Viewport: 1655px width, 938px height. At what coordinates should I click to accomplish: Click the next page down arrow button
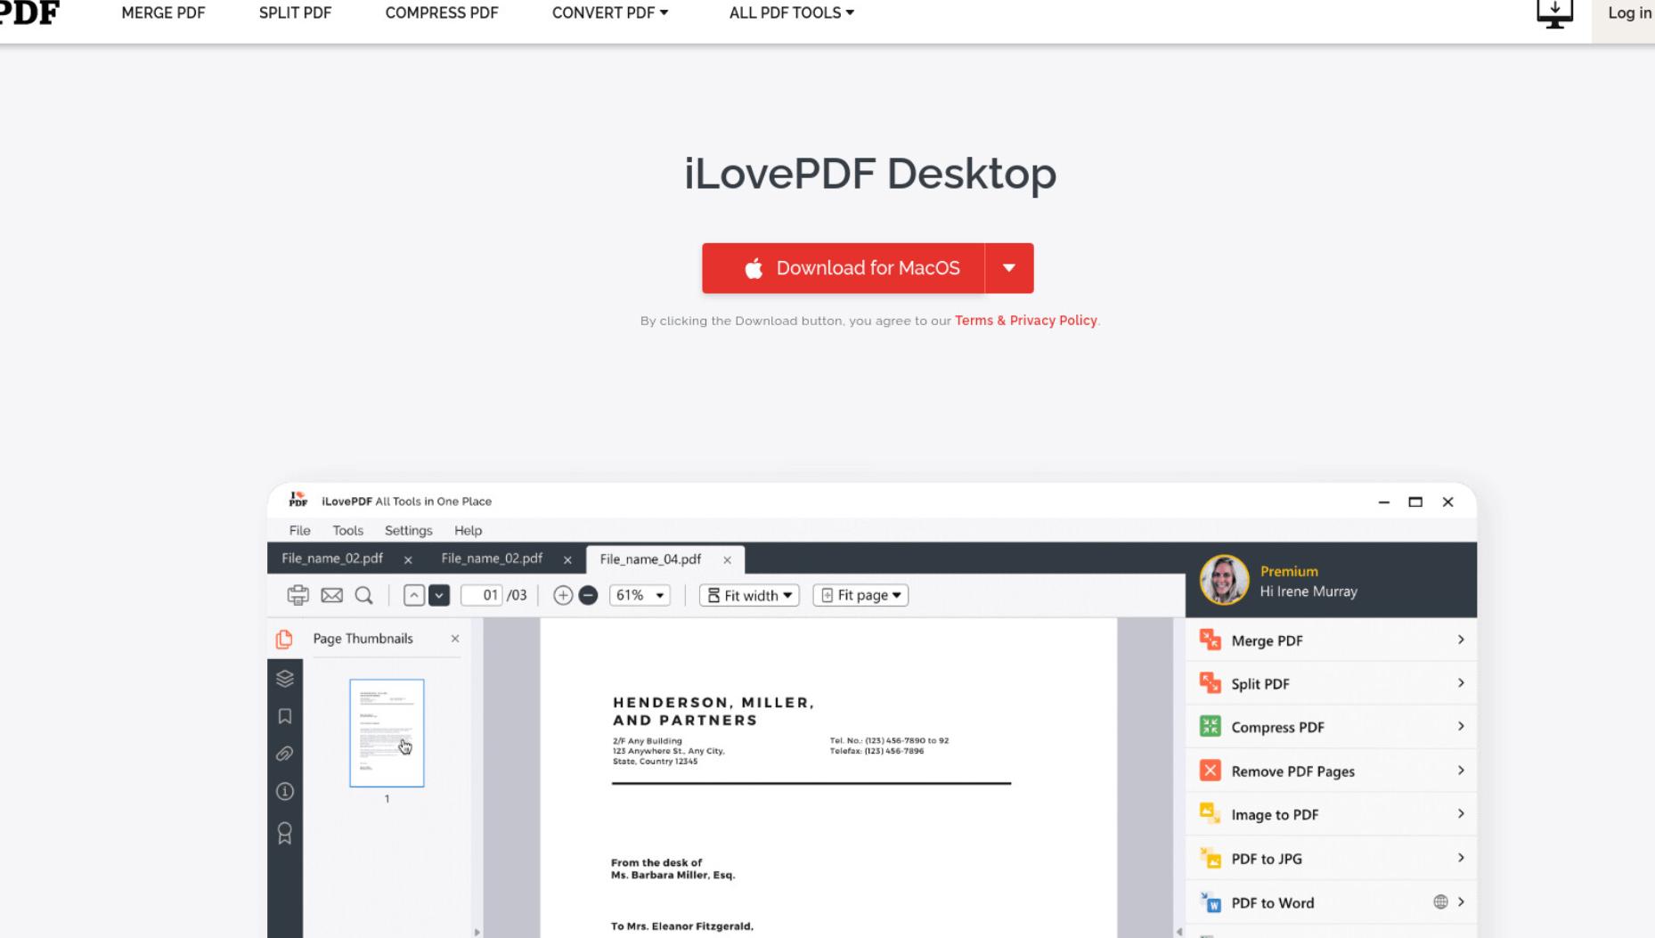439,595
